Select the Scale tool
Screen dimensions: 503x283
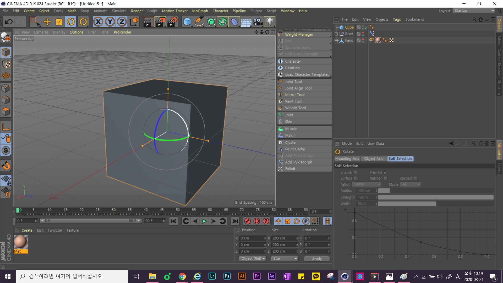pyautogui.click(x=59, y=22)
